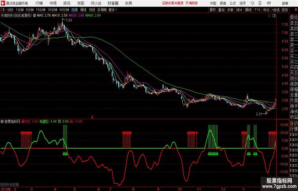
Task: Open F10 company info
Action: click(257, 10)
